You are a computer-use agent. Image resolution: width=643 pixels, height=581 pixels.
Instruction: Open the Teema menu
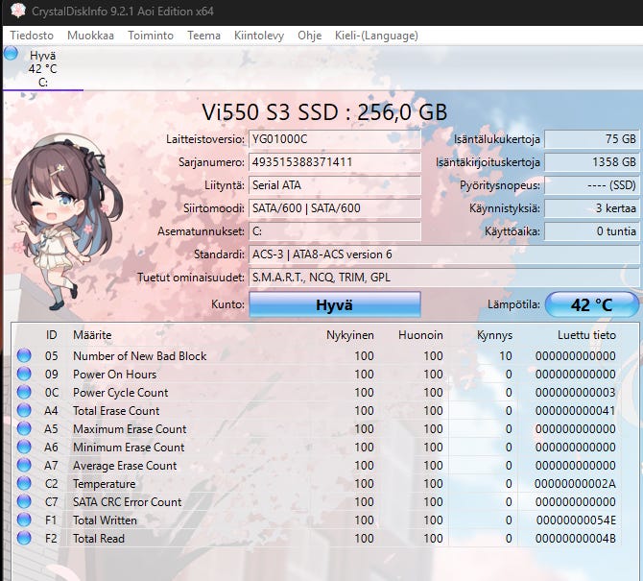pyautogui.click(x=203, y=36)
